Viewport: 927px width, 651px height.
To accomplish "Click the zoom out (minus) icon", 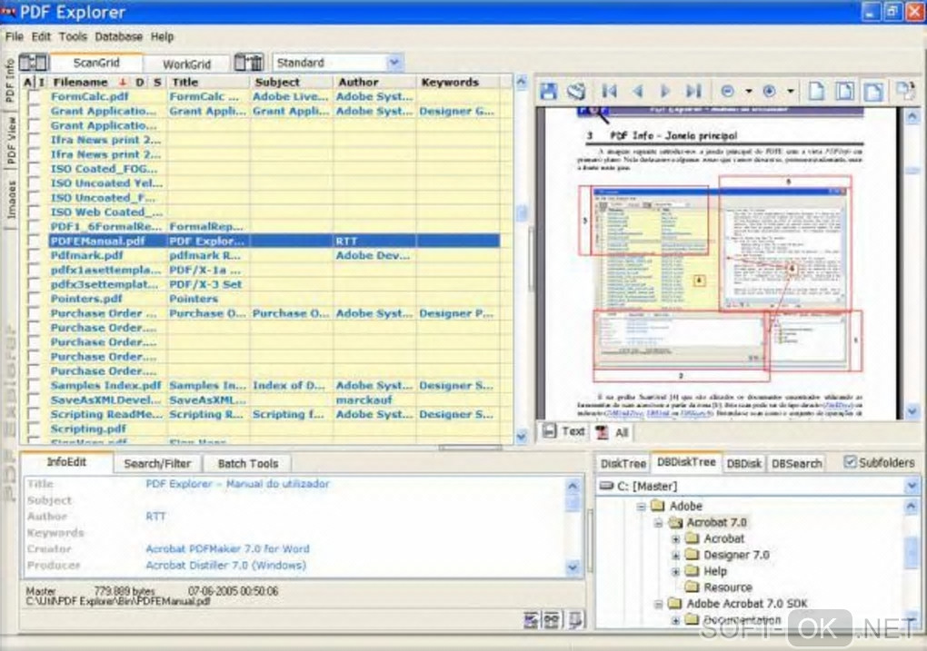I will pos(728,91).
